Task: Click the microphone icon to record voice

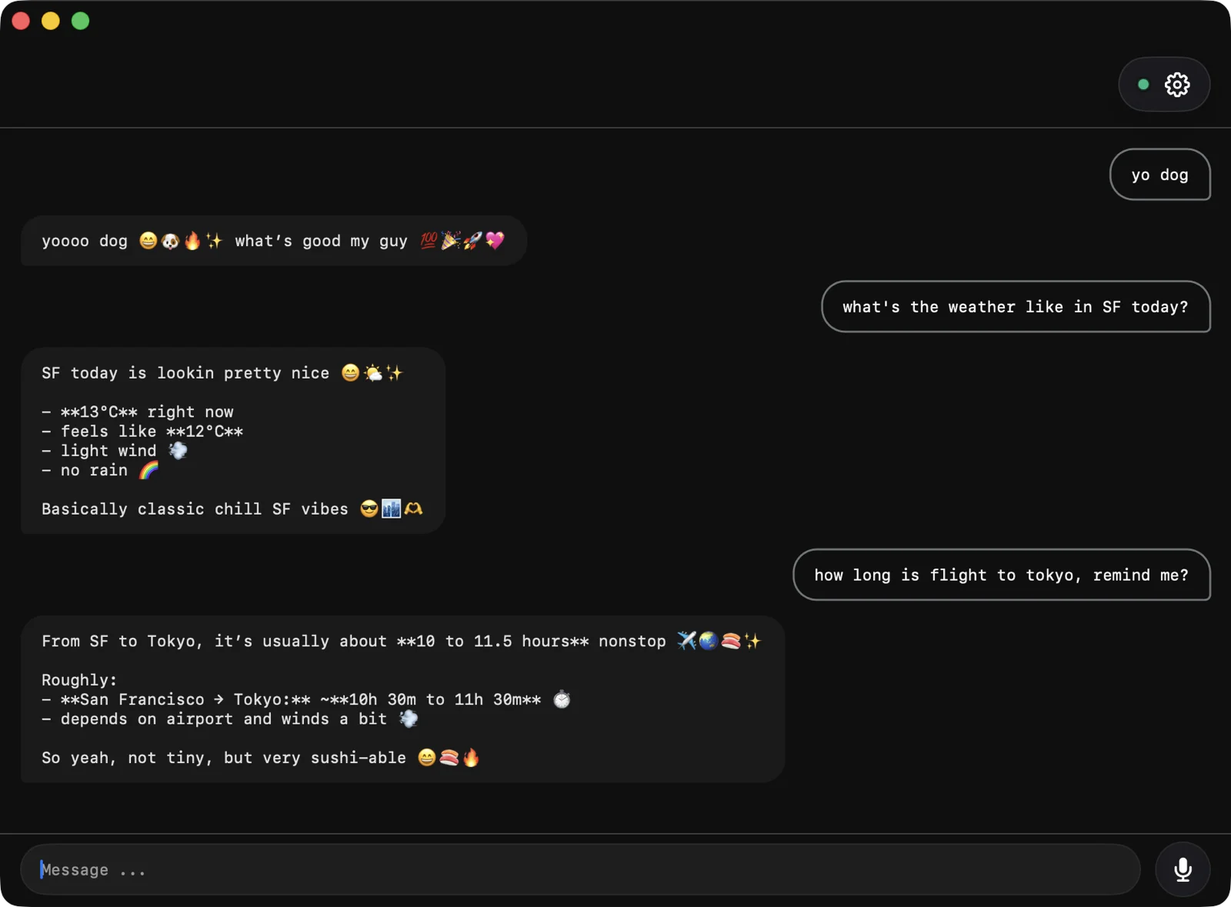Action: 1183,869
